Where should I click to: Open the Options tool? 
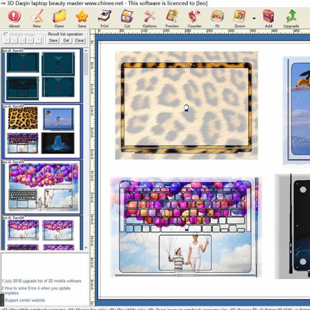[x=149, y=18]
